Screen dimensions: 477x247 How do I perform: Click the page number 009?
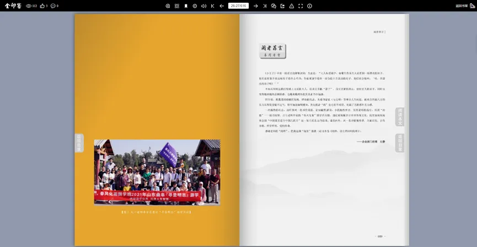(380, 236)
